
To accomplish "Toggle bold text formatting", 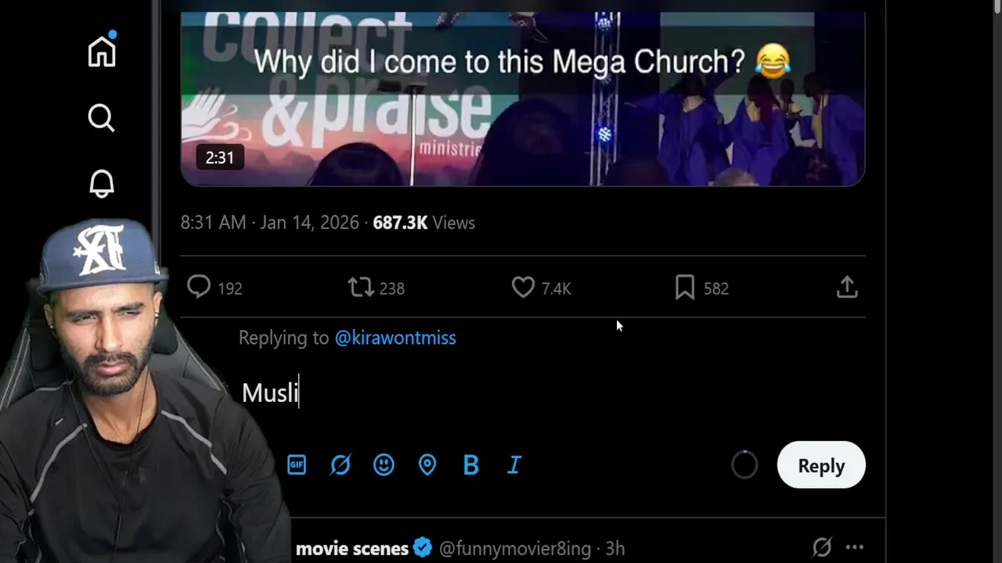I will pyautogui.click(x=470, y=465).
